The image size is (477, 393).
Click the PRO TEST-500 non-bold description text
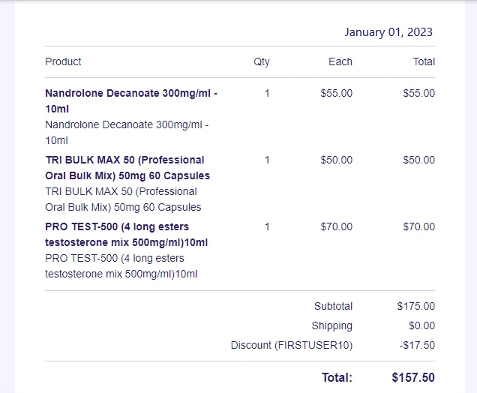121,265
